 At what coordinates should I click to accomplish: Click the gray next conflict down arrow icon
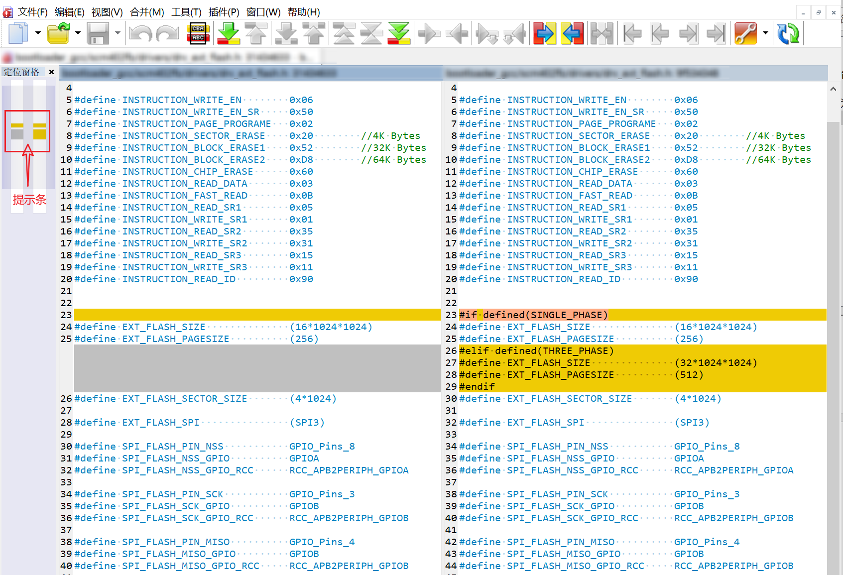tap(287, 33)
